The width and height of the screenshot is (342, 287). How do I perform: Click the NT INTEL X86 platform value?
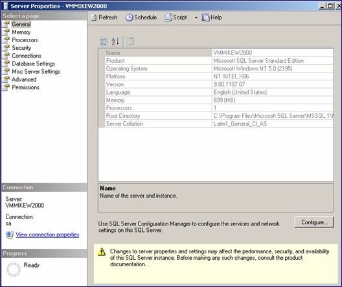(x=231, y=76)
